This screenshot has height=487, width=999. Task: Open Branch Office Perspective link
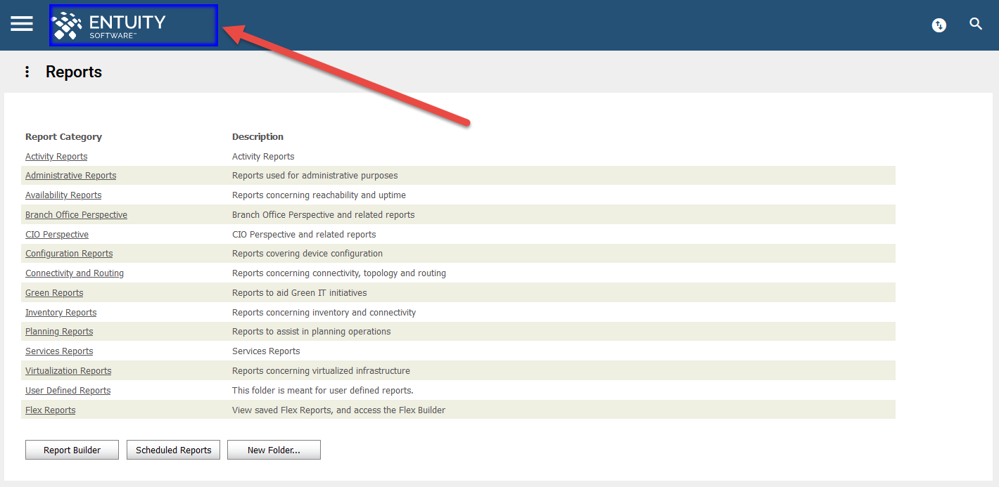(x=77, y=215)
